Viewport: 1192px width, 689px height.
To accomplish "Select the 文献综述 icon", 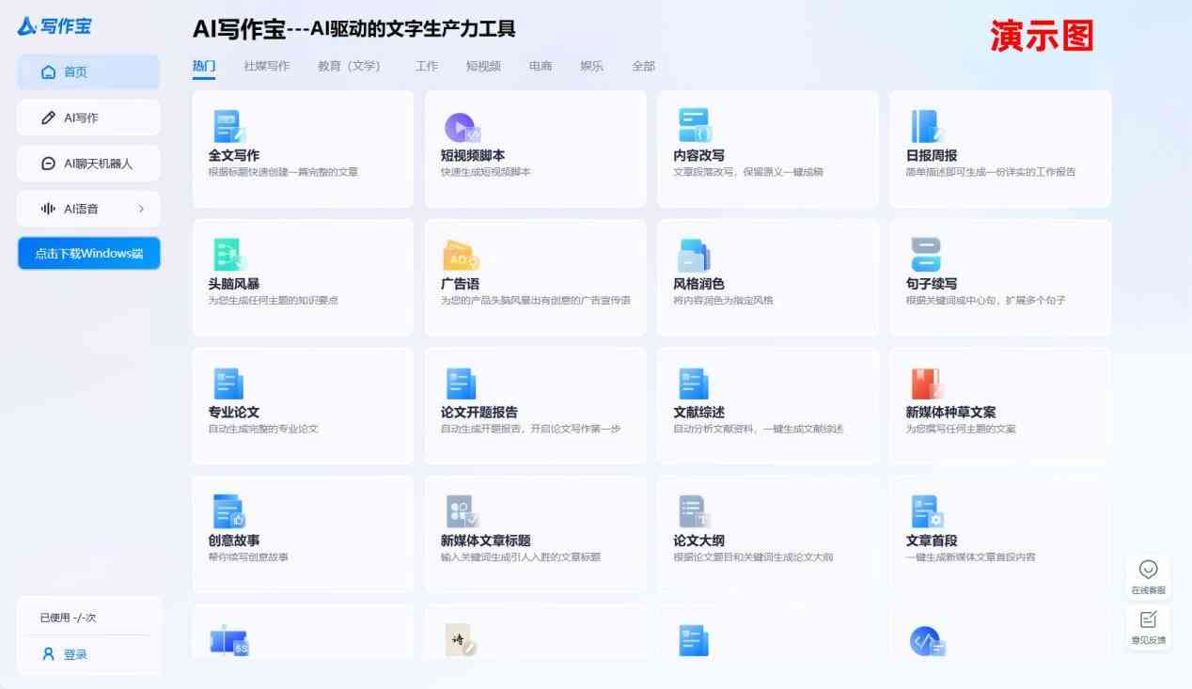I will [693, 384].
